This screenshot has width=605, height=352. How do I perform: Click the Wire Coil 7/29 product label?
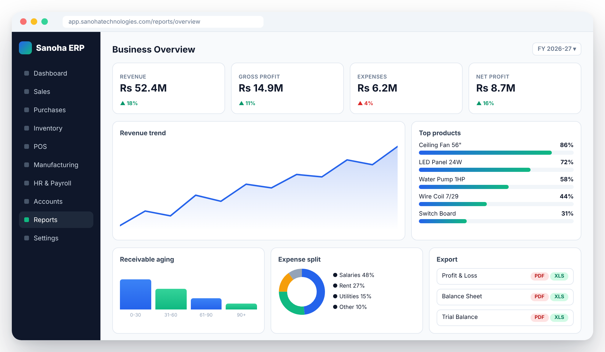click(x=439, y=196)
